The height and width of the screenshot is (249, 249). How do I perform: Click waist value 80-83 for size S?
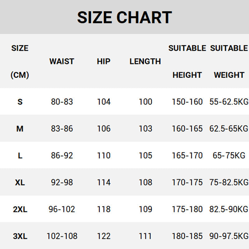point(62,102)
